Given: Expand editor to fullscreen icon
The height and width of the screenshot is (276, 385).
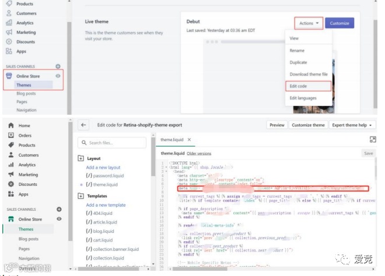Looking at the screenshot, I should point(373,140).
